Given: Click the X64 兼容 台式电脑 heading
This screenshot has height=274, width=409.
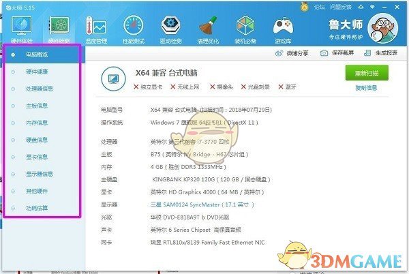Looking at the screenshot, I should click(x=166, y=73).
